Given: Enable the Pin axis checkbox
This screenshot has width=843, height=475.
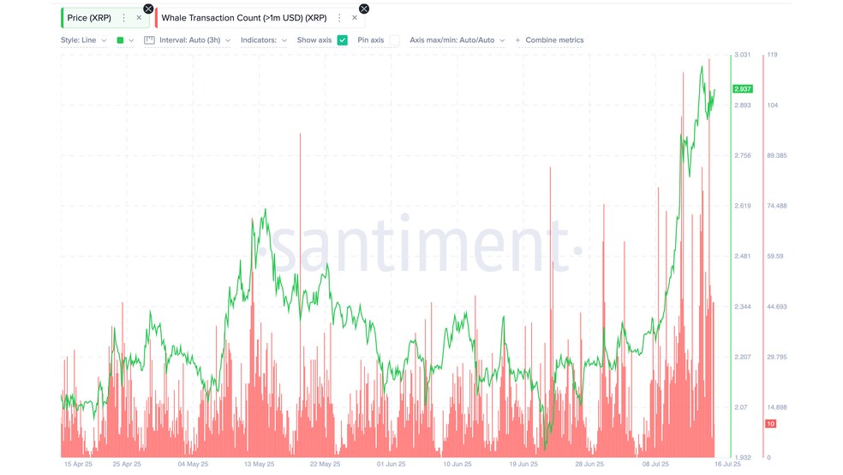Looking at the screenshot, I should pos(395,40).
